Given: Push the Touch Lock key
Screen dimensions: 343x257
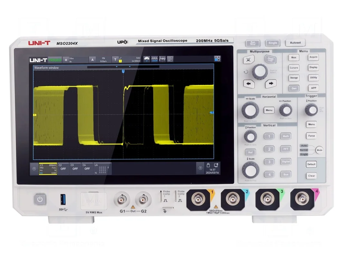Looking at the screenshot, I should [270, 59].
